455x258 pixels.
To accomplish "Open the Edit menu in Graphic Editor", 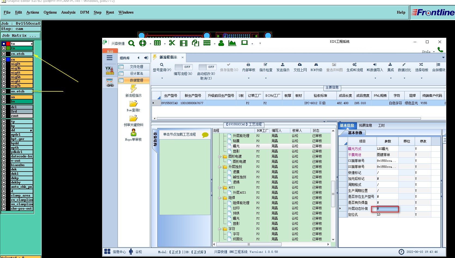I will click(x=19, y=12).
